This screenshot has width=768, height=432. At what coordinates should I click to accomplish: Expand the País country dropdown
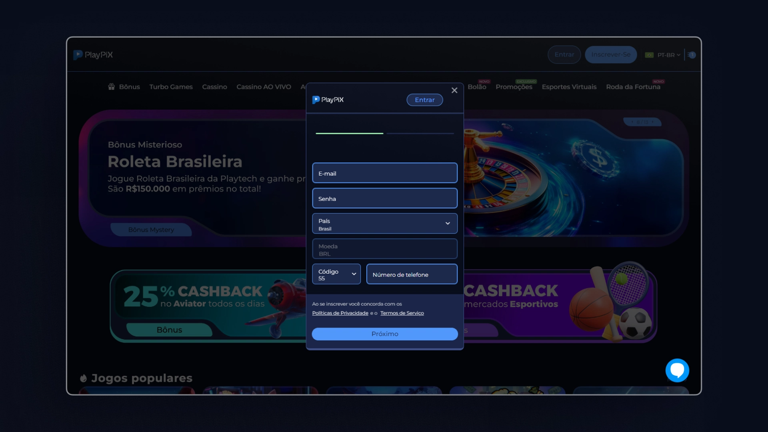click(448, 223)
